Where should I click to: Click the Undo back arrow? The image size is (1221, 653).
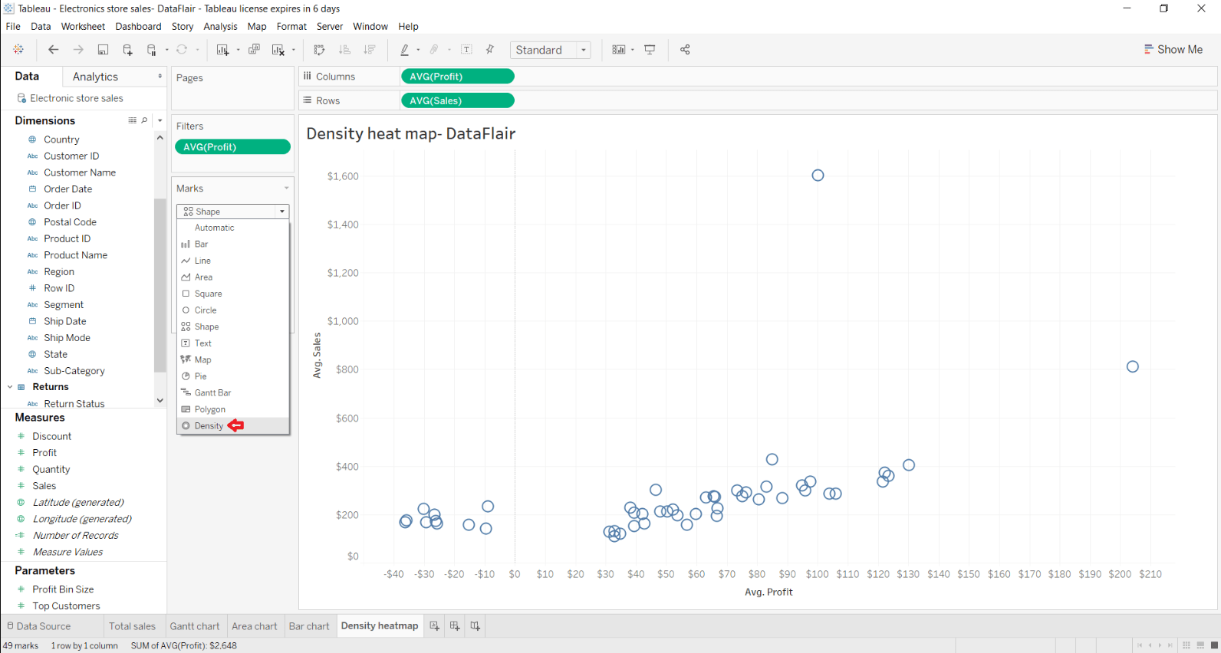[x=53, y=50]
